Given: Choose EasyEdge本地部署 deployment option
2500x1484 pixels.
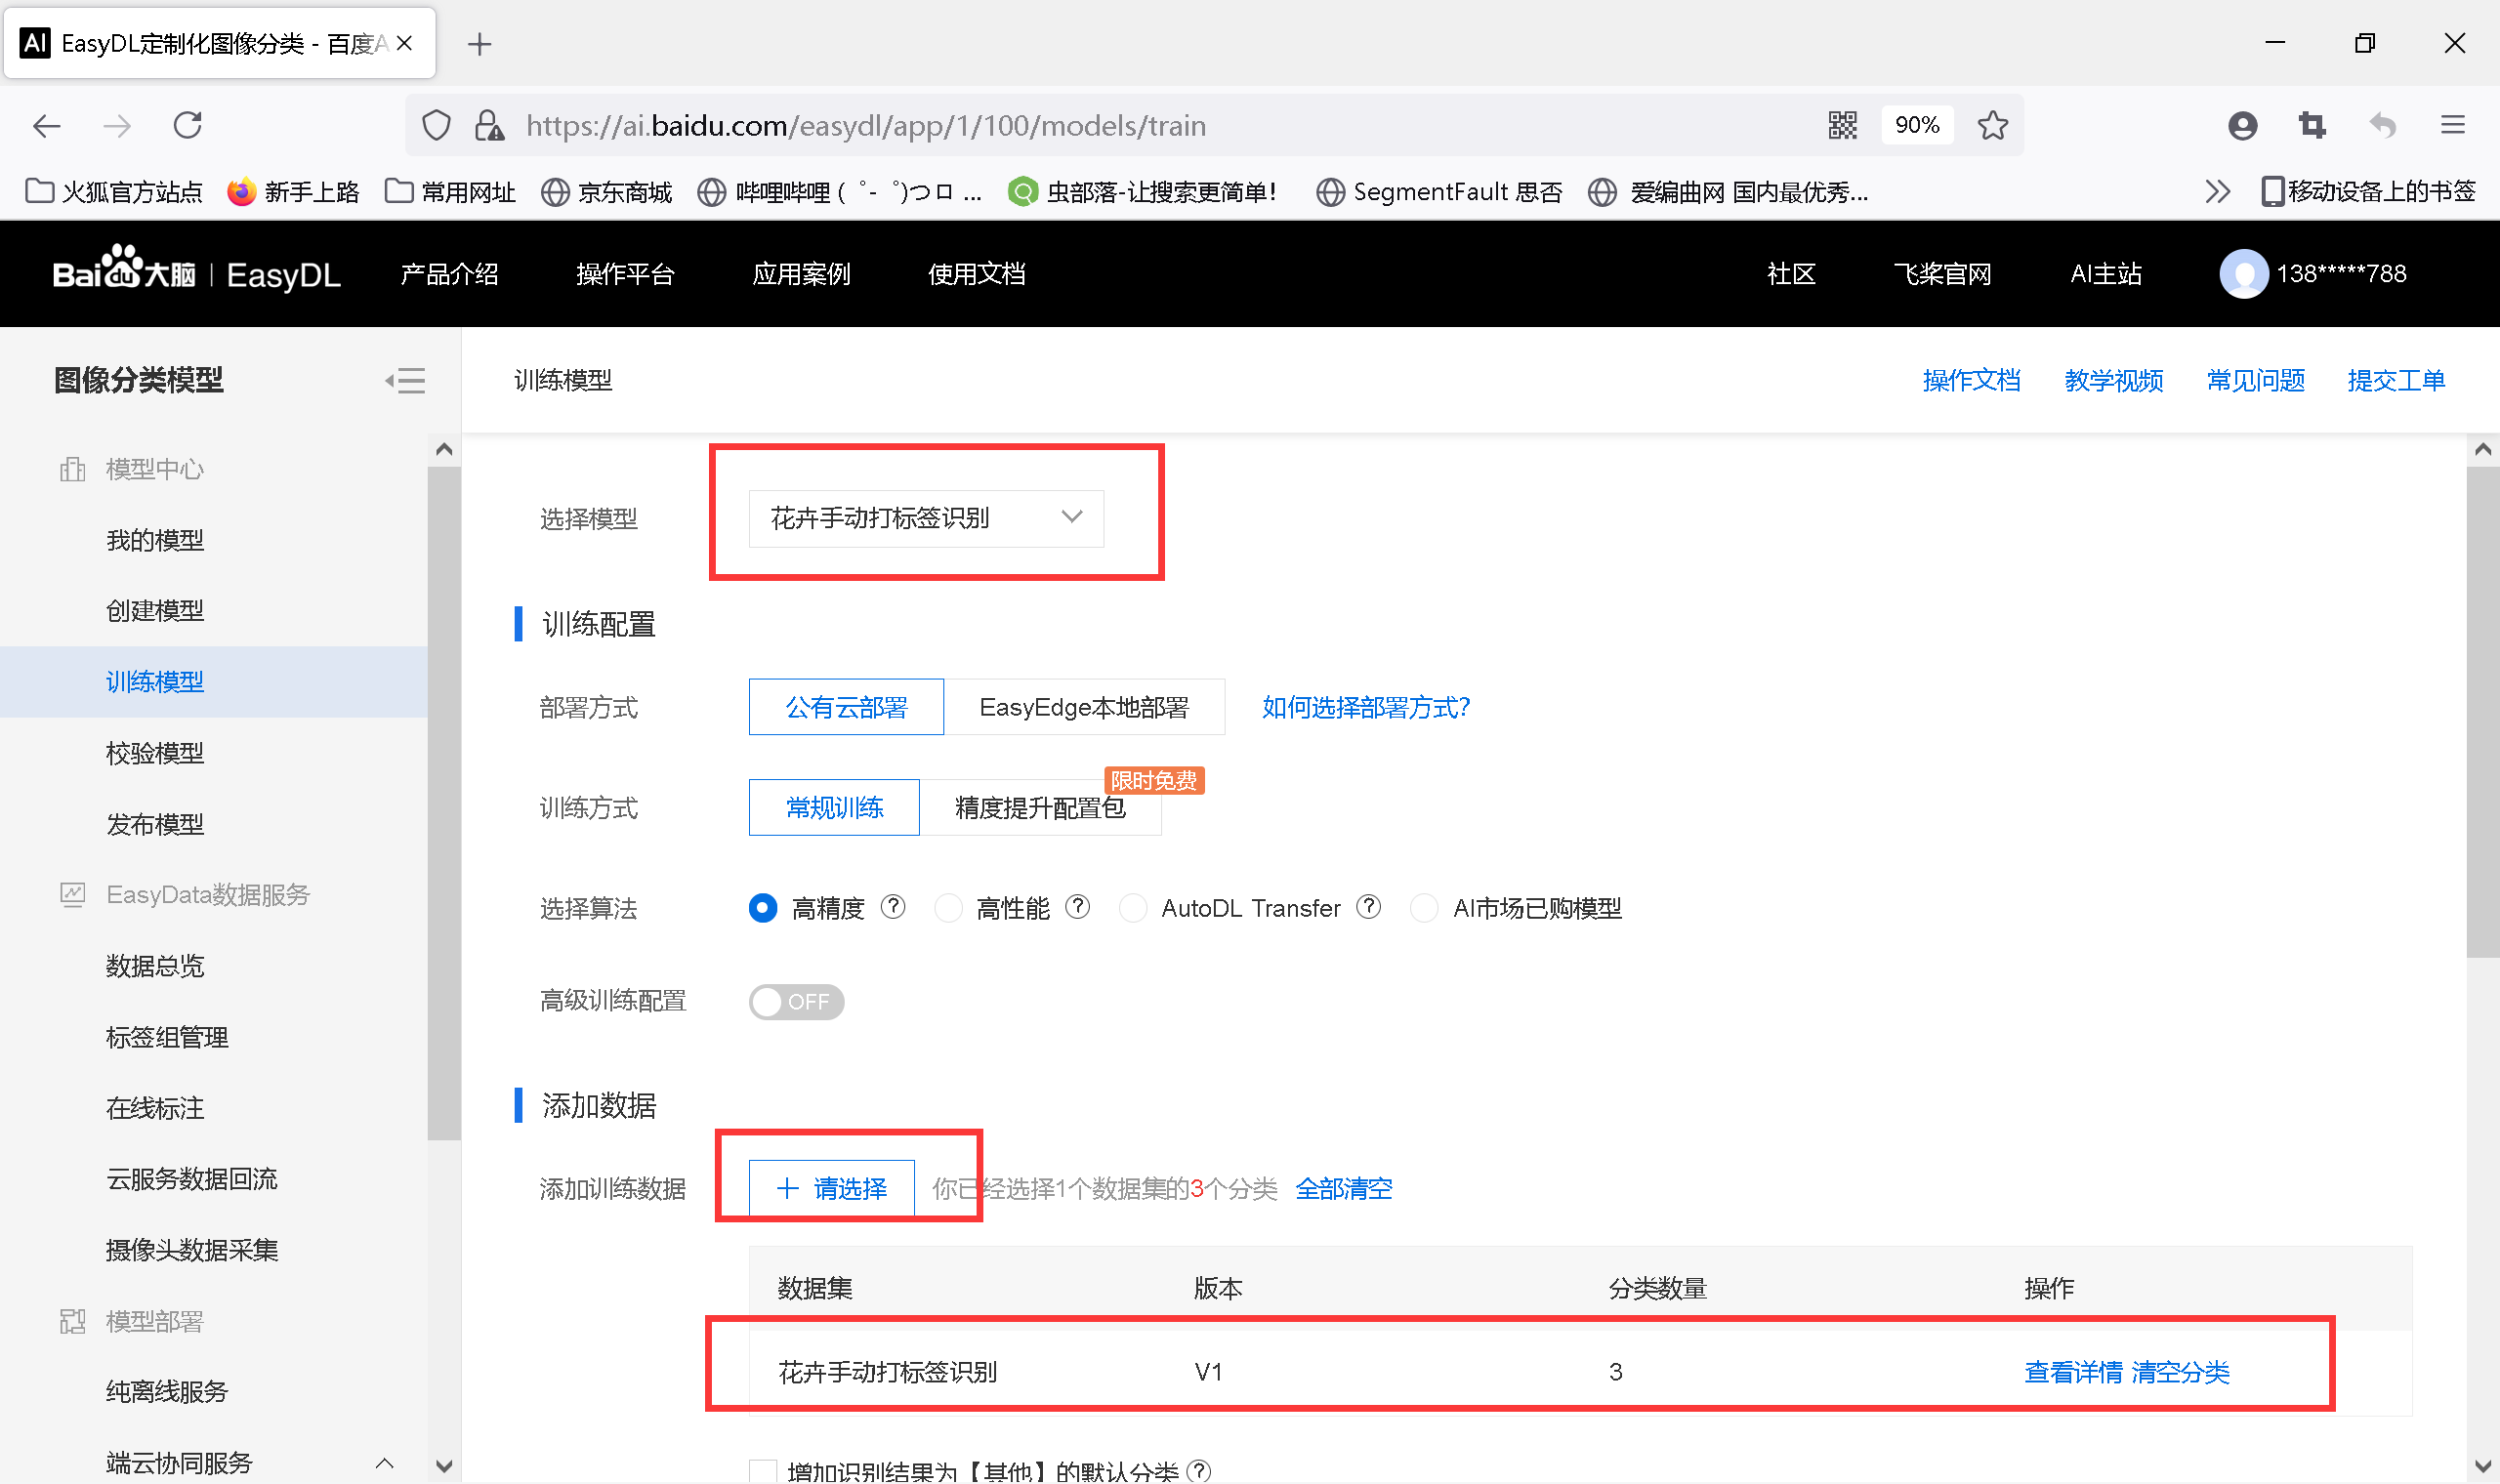Looking at the screenshot, I should [1084, 707].
